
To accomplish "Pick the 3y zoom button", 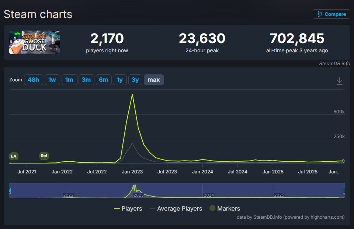I will point(135,80).
